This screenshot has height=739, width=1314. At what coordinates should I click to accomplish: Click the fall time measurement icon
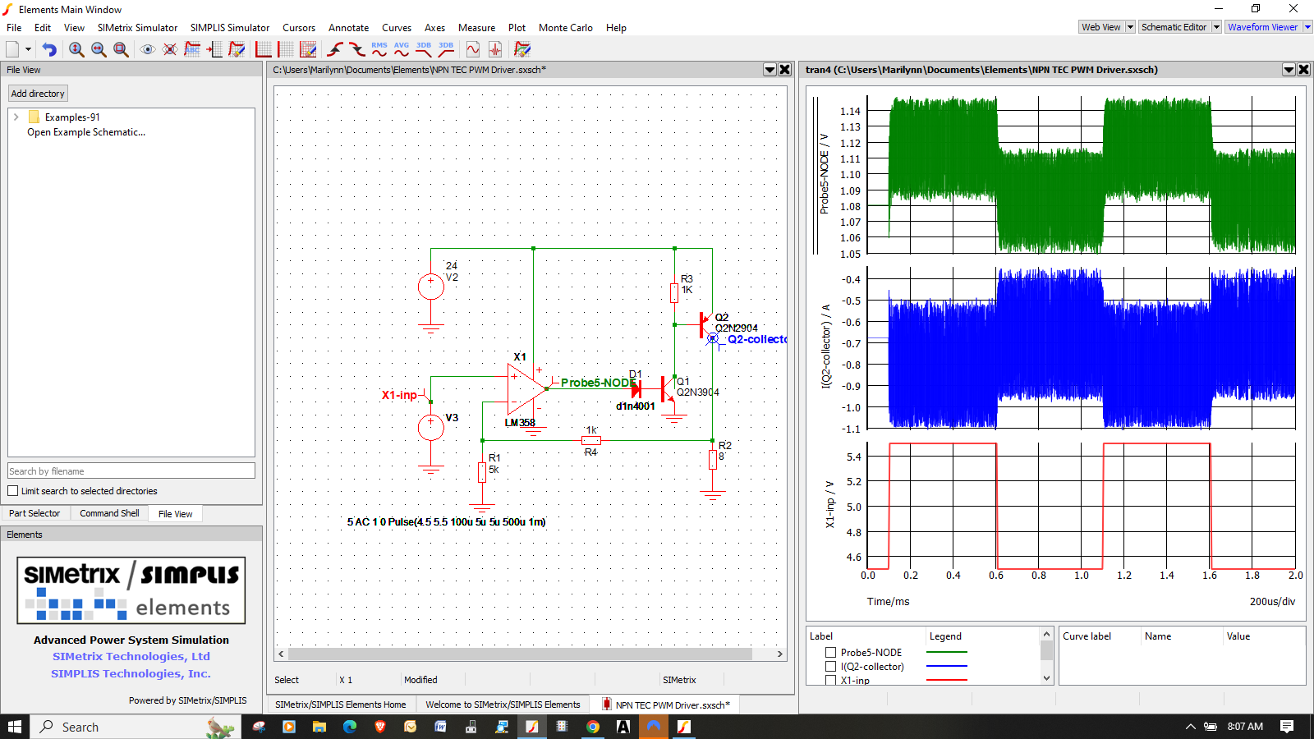(357, 49)
